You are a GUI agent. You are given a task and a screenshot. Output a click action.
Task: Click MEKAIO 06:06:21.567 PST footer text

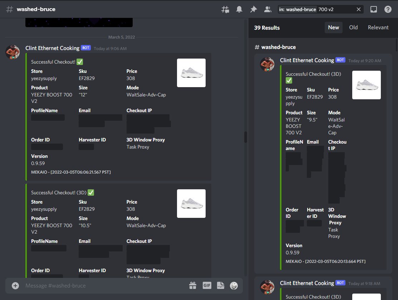click(x=71, y=172)
